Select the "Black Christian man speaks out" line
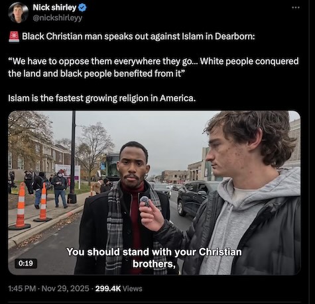 pos(139,36)
